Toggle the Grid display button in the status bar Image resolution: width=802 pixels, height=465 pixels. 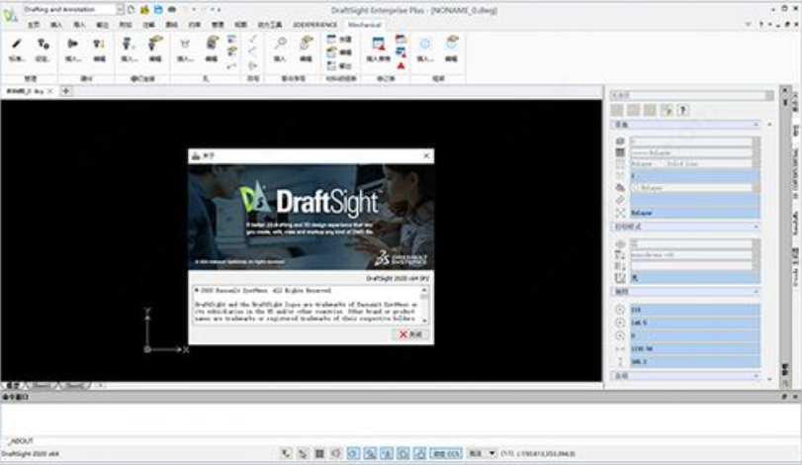(x=319, y=453)
